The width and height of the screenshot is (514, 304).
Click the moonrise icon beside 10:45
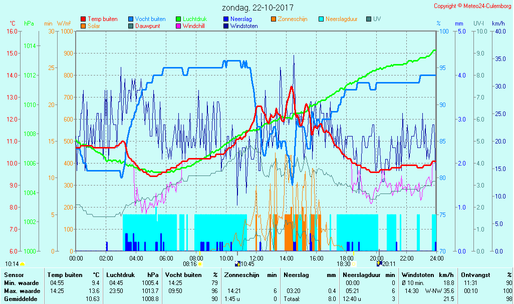pos(237,263)
